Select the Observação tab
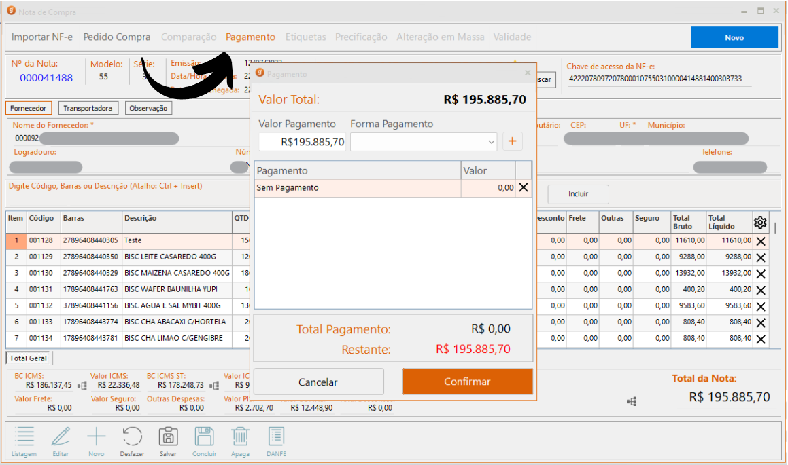Screen dimensions: 788x465 (148, 108)
